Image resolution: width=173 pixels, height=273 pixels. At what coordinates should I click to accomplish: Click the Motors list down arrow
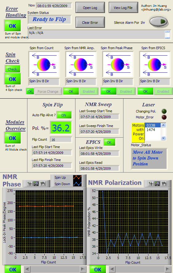tap(163, 138)
